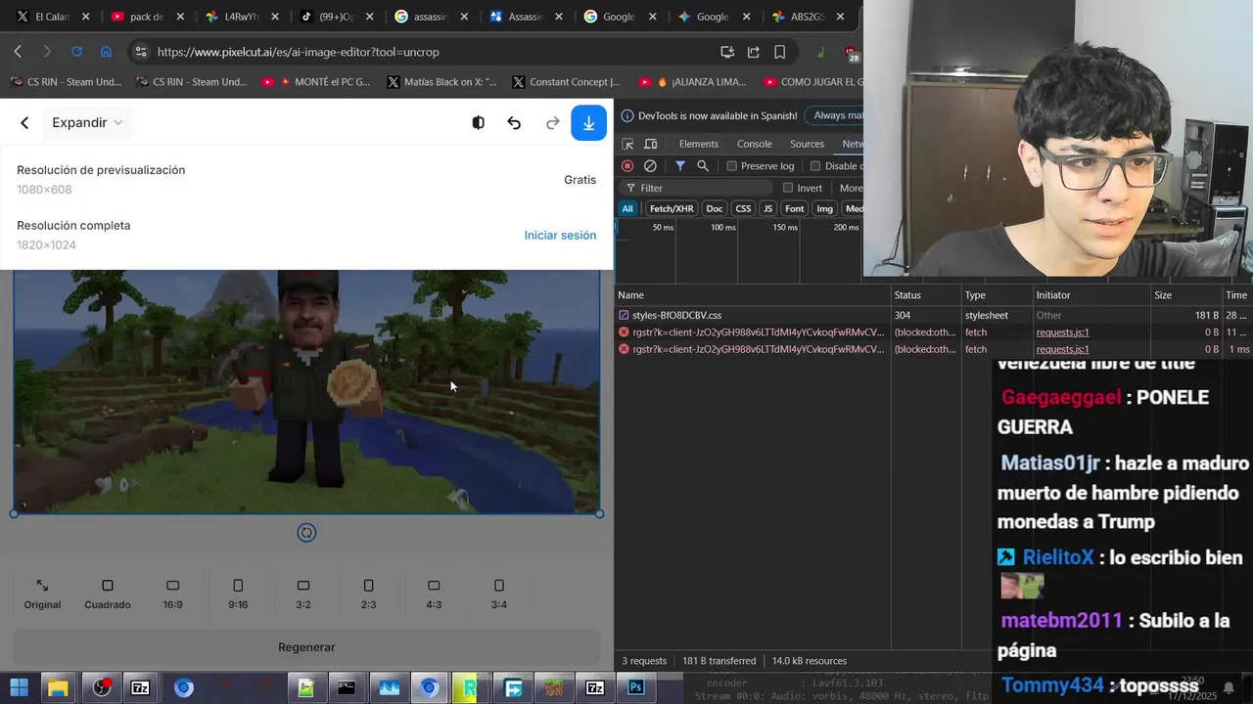The height and width of the screenshot is (704, 1253).
Task: Enable the Invert filter checkbox
Action: coord(788,188)
